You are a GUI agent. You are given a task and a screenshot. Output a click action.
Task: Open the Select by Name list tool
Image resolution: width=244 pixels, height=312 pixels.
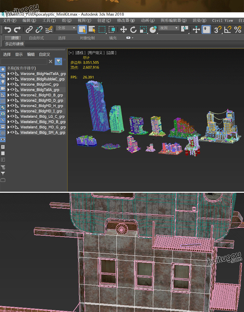pyautogui.click(x=92, y=30)
